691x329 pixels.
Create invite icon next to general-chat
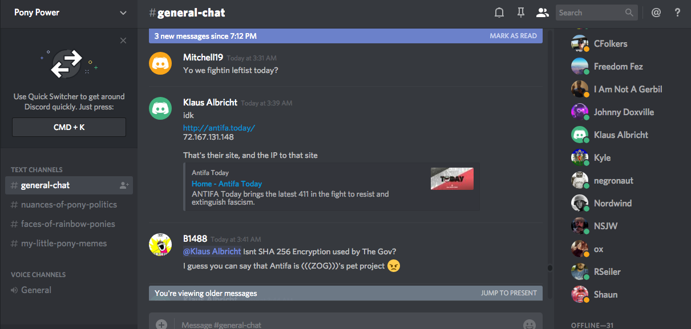pyautogui.click(x=124, y=185)
